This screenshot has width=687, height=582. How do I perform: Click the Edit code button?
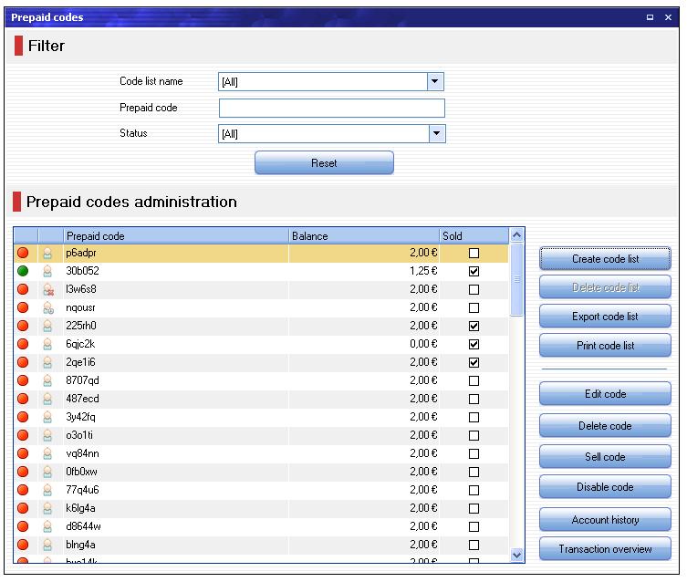click(605, 394)
